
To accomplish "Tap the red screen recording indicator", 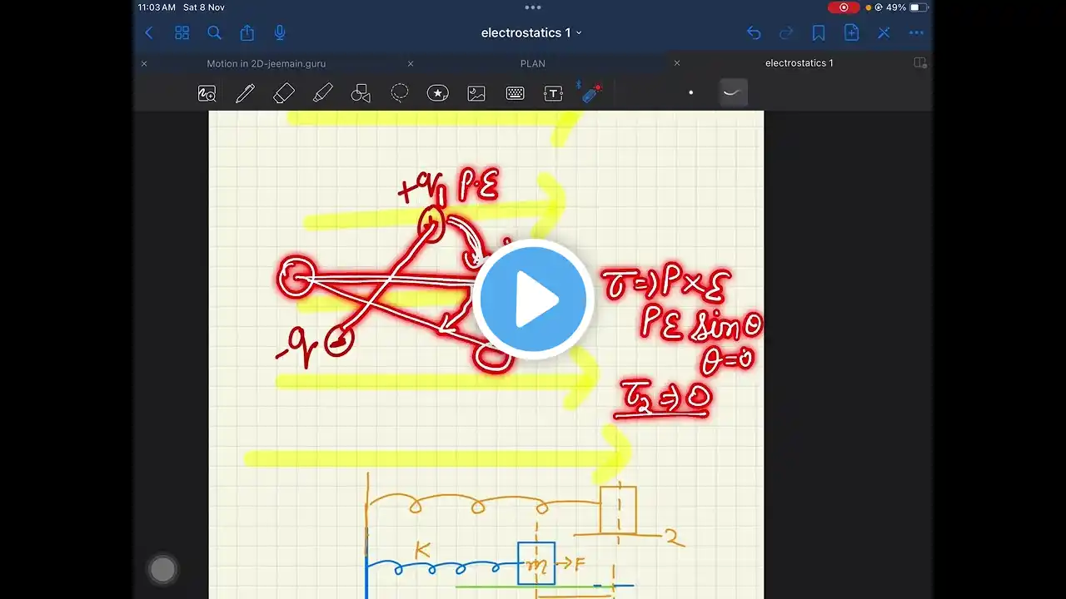I will pyautogui.click(x=843, y=7).
